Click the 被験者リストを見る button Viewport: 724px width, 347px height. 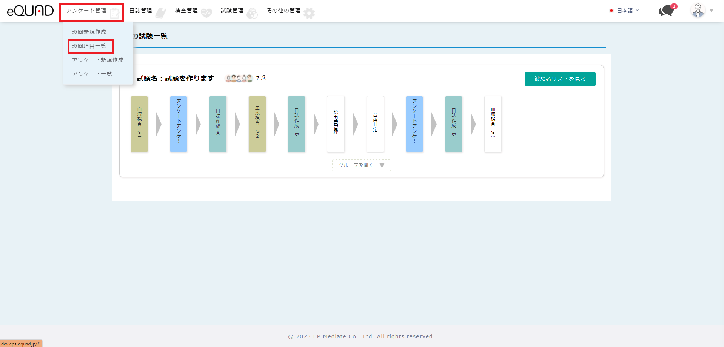[560, 79]
